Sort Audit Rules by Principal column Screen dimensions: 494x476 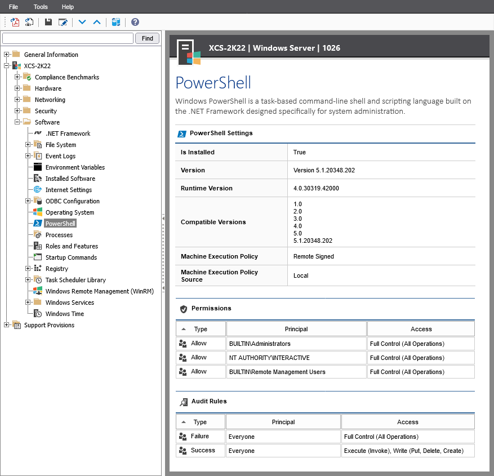[x=283, y=422]
